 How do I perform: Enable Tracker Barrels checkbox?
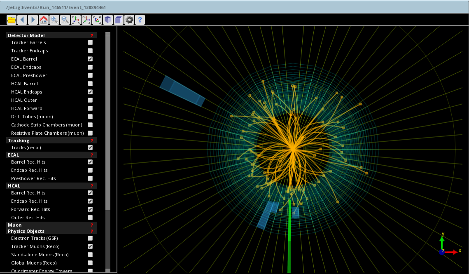90,42
